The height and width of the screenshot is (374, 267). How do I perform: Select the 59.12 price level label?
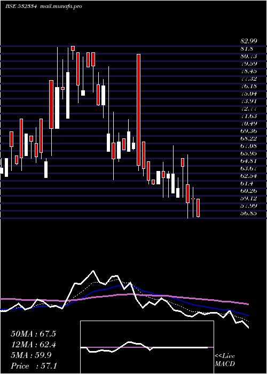point(249,198)
